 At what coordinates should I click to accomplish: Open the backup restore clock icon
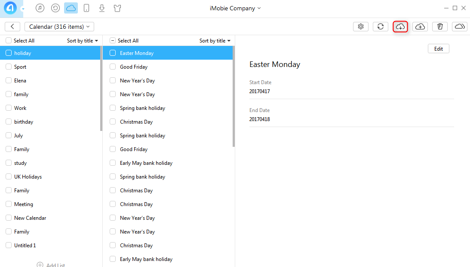(x=55, y=8)
